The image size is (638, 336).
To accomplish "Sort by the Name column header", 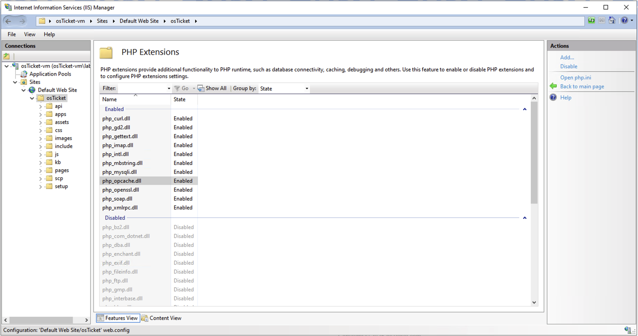I will (x=135, y=99).
